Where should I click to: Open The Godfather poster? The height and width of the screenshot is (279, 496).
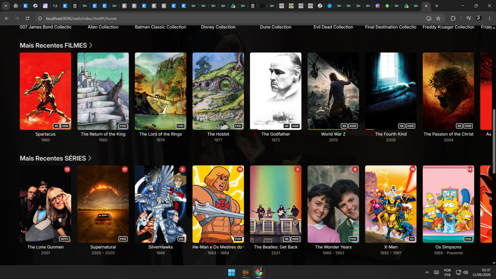coord(276,91)
